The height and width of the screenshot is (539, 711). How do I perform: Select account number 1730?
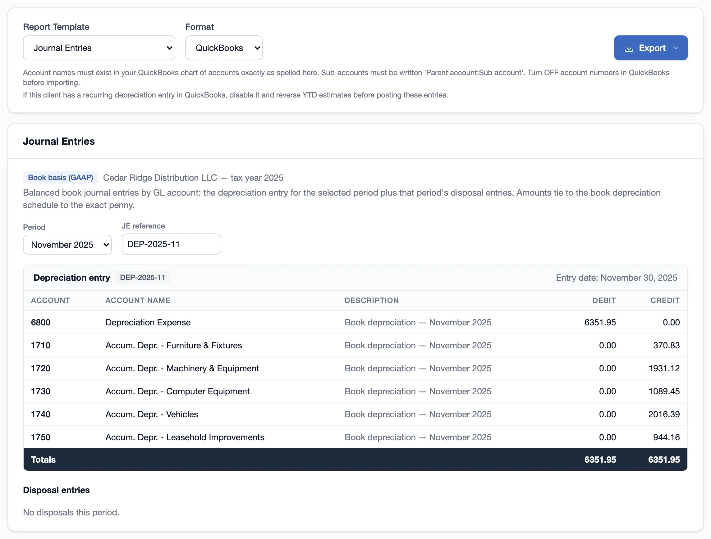tap(41, 392)
